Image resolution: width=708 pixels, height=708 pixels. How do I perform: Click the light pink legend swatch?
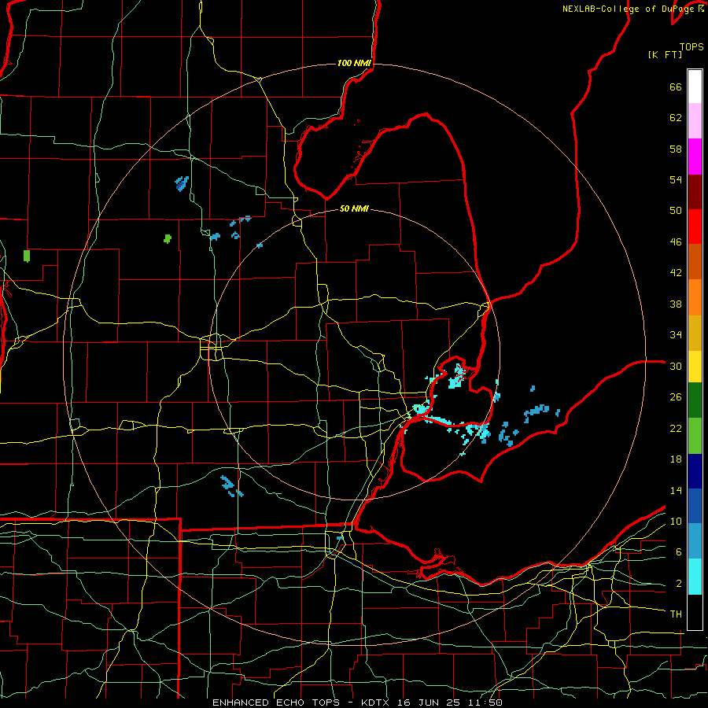pyautogui.click(x=695, y=121)
